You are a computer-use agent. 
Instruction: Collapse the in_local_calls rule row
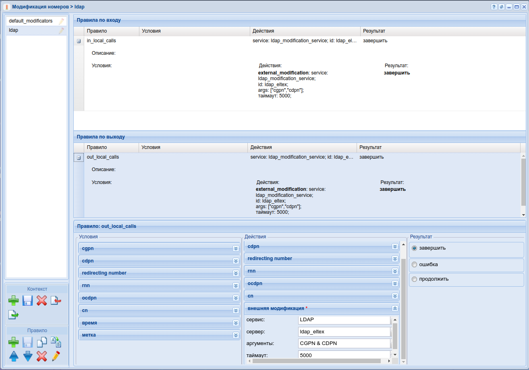click(79, 41)
